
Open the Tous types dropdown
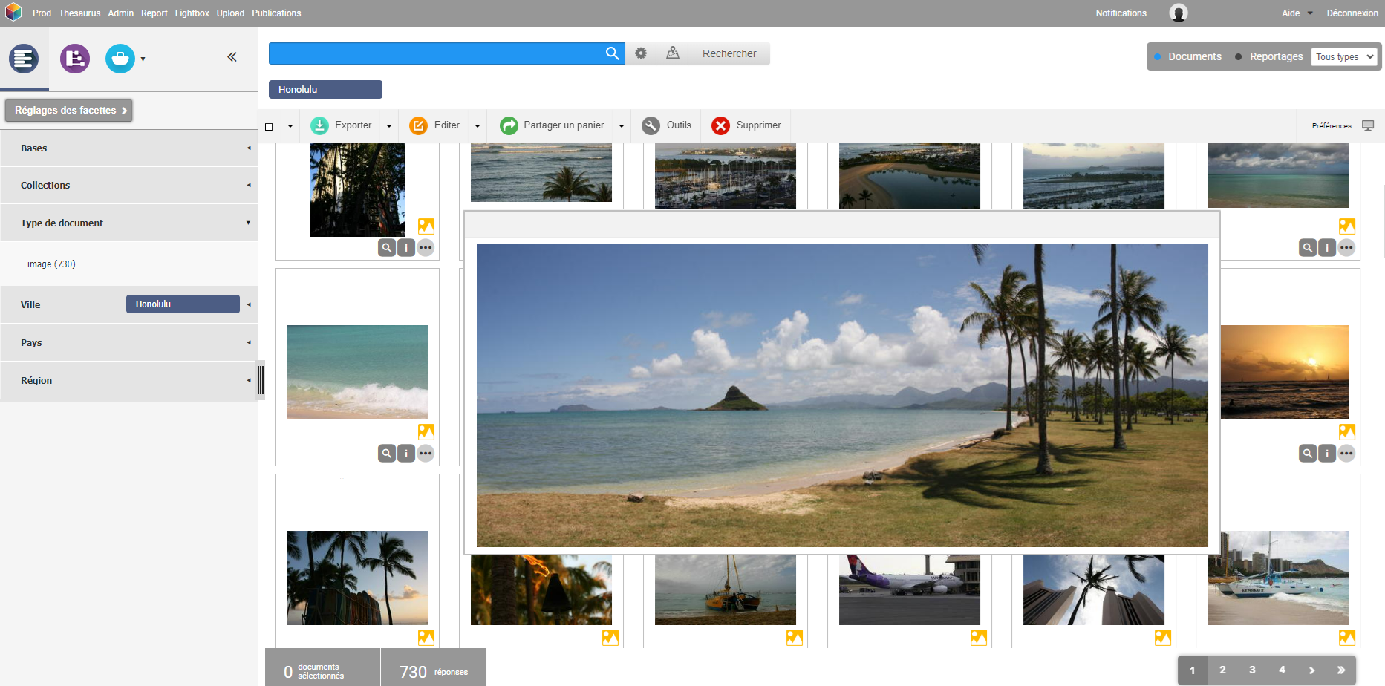point(1344,57)
